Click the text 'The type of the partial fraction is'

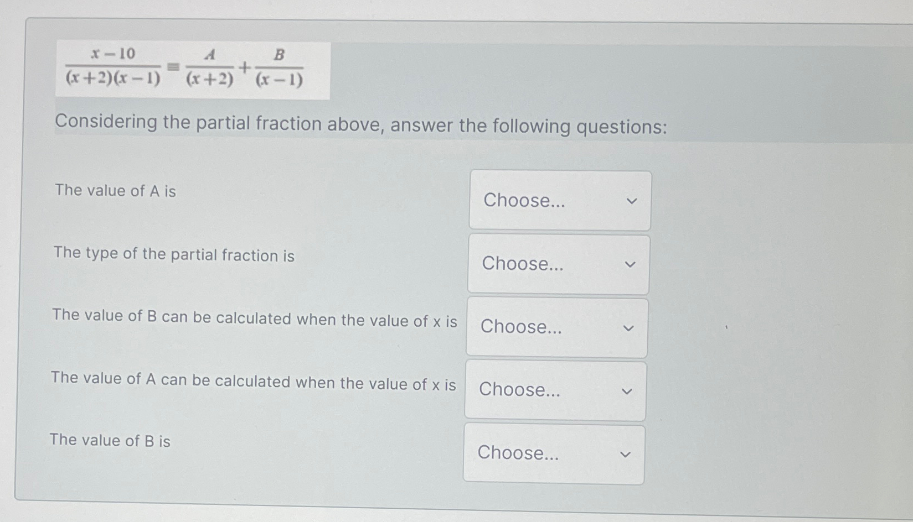tap(174, 255)
